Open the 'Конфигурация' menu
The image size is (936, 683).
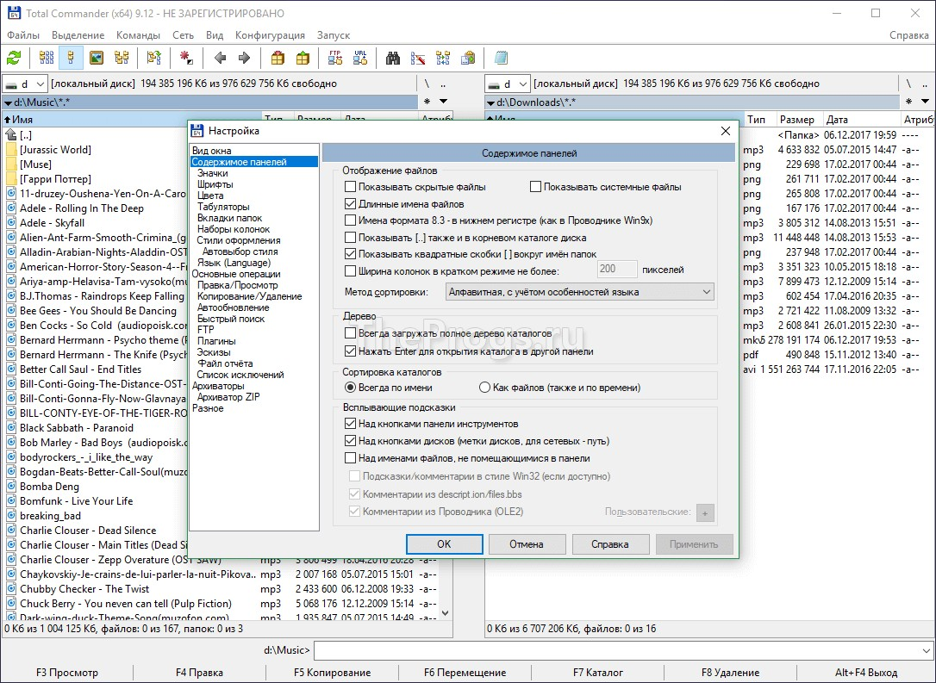coord(270,35)
